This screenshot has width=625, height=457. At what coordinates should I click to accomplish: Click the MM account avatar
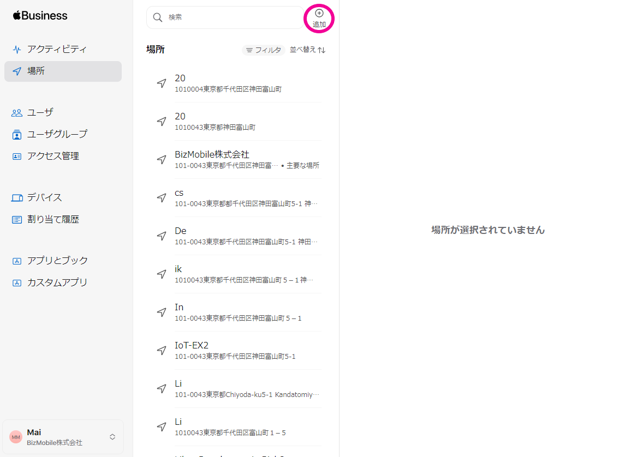[x=16, y=437]
